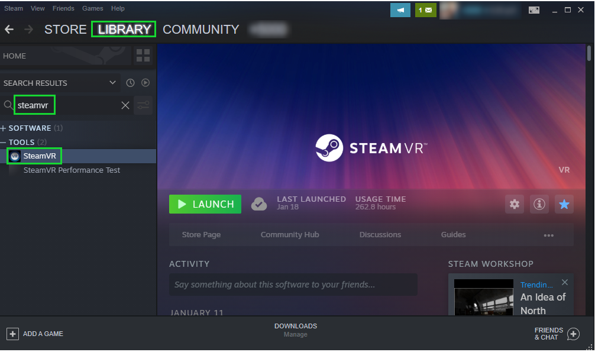The height and width of the screenshot is (352, 595).
Task: Open the Community Hub link
Action: (290, 235)
